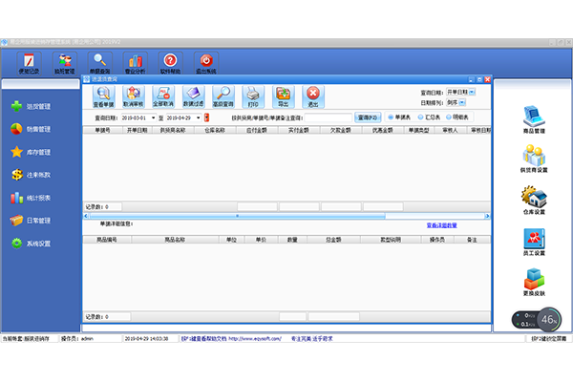Image resolution: width=573 pixels, height=382 pixels.
Task: Click the 更换皮肤 cube icon
Action: point(533,282)
